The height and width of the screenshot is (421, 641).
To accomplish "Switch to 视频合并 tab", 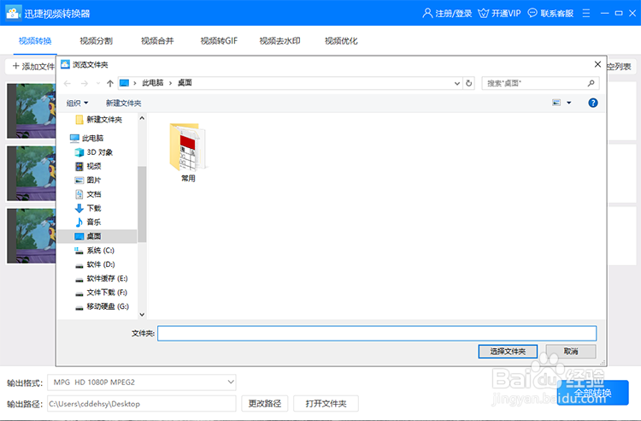I will click(157, 41).
